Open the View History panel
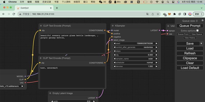The height and width of the screenshot is (102, 205). click(190, 38)
